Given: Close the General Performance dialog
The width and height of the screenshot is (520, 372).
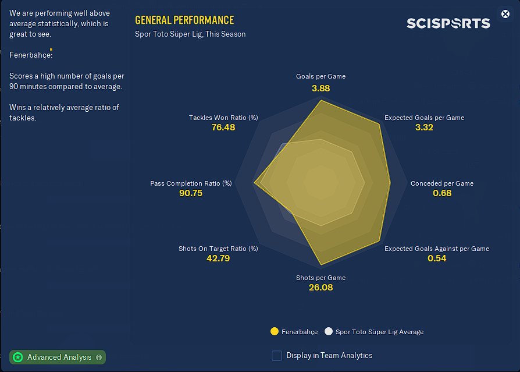Looking at the screenshot, I should pos(505,14).
